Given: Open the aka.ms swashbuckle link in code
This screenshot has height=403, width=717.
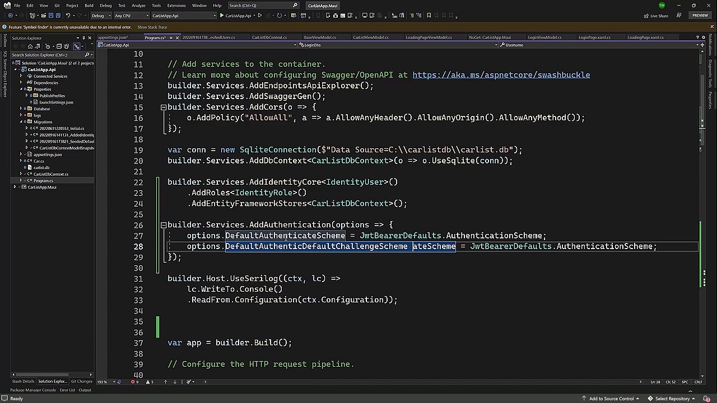Looking at the screenshot, I should pos(501,75).
